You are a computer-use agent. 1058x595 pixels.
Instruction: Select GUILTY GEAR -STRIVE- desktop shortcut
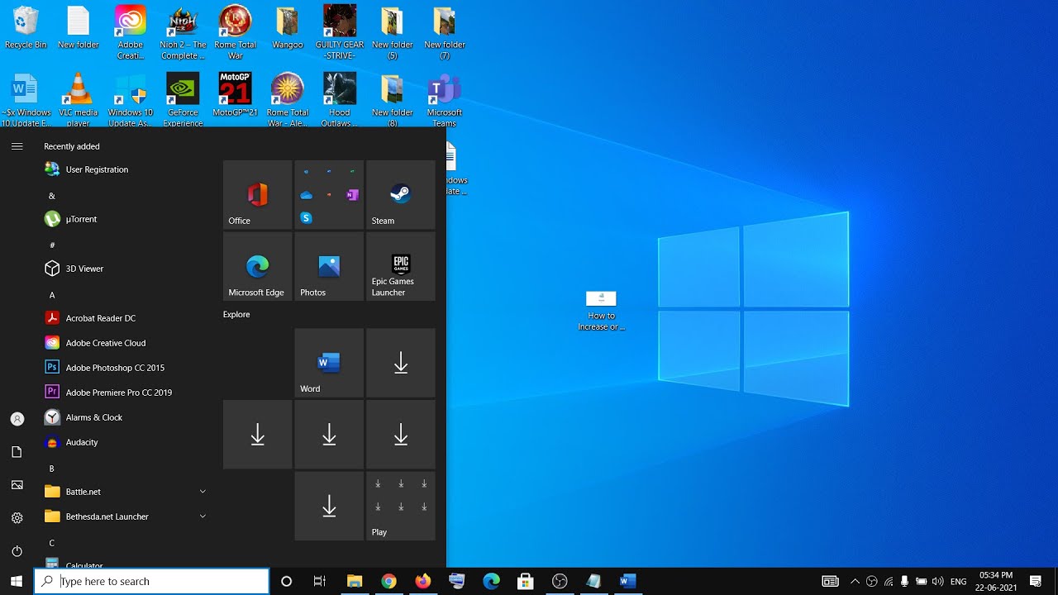click(340, 33)
